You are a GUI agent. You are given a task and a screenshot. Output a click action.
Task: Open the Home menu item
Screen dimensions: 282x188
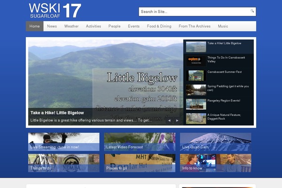pos(34,26)
